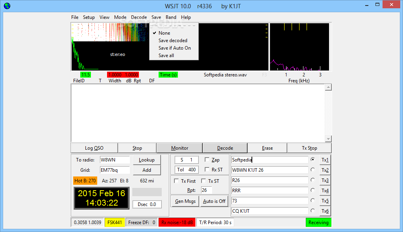
Task: Click the To radio input field
Action: [x=115, y=160]
